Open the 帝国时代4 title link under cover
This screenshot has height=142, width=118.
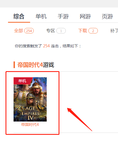[x=30, y=125]
